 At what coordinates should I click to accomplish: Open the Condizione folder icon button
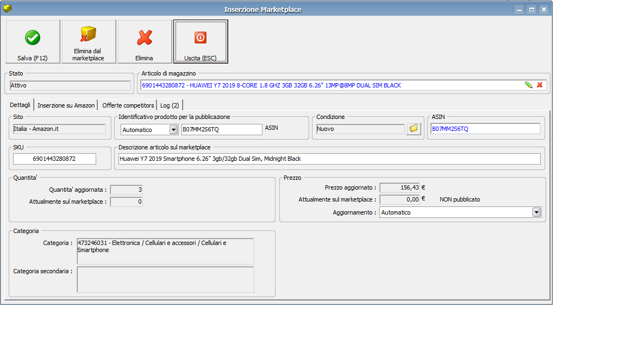pyautogui.click(x=414, y=129)
